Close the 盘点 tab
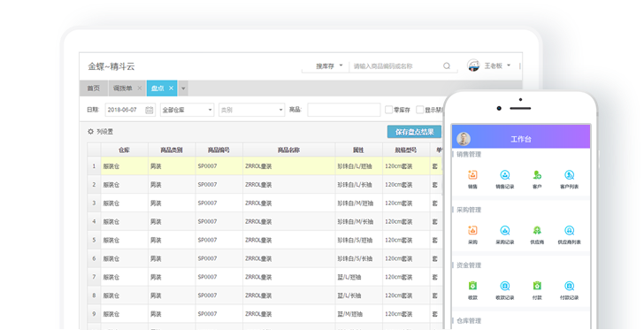Image resolution: width=644 pixels, height=330 pixels. coord(172,88)
